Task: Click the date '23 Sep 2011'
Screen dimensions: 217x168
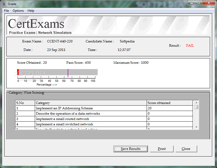Action: [x=56, y=50]
